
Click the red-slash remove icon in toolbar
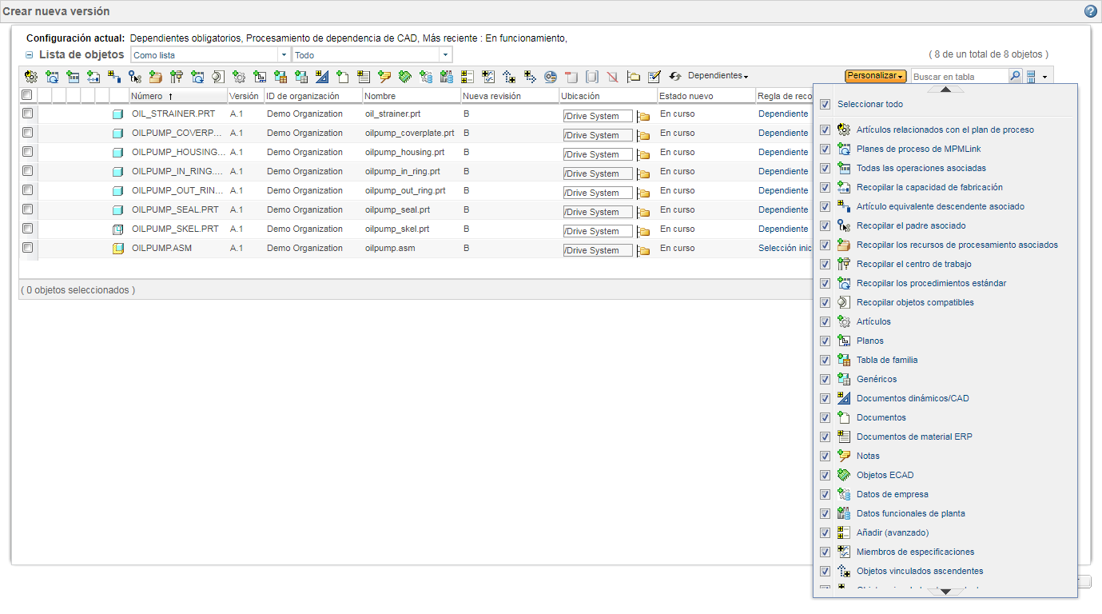pos(612,77)
